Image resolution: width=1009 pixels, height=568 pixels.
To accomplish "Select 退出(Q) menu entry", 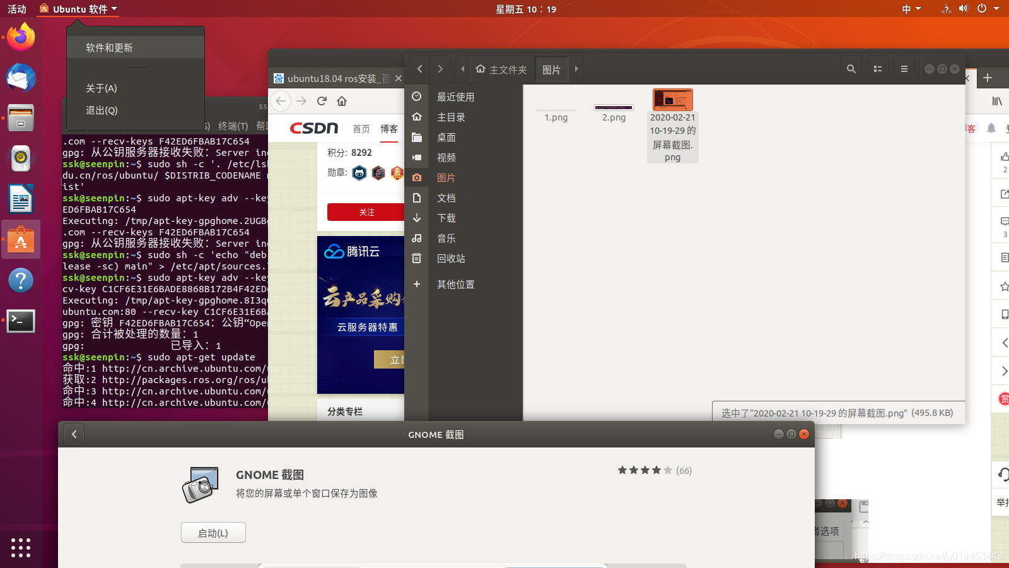I will click(136, 110).
